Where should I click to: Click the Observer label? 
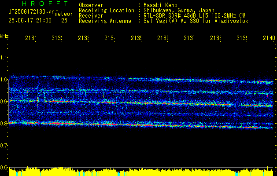pyautogui.click(x=91, y=5)
